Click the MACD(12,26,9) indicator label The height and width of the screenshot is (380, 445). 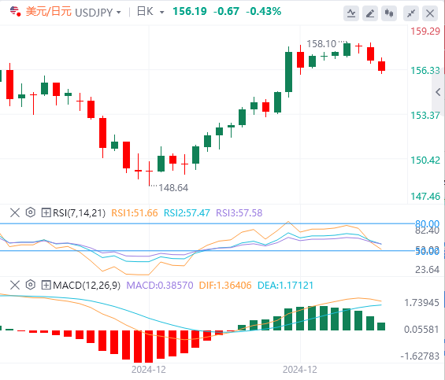click(87, 285)
